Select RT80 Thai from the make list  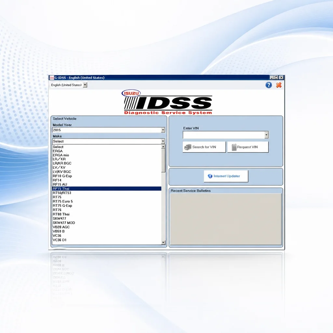107,214
